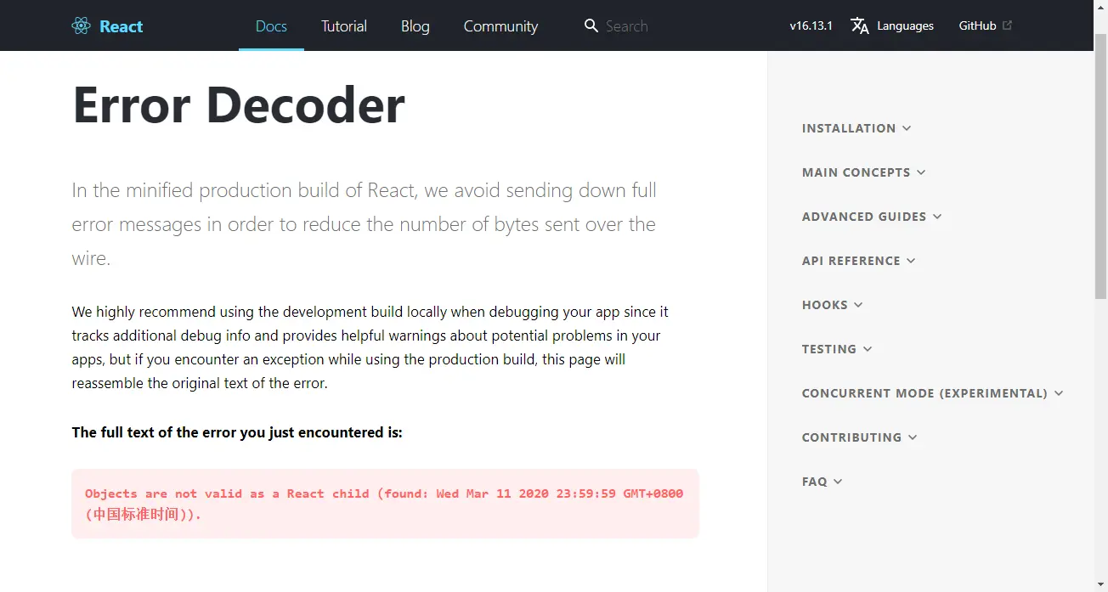Expand the Installation sidebar section
Screen dimensions: 1108x592
point(856,128)
